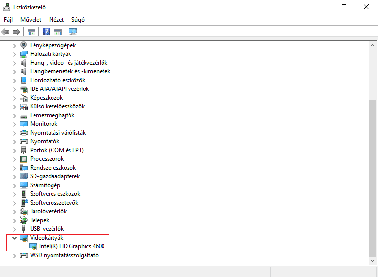Open the Súgó menu
Screen dimensions: 378x277
(78, 20)
